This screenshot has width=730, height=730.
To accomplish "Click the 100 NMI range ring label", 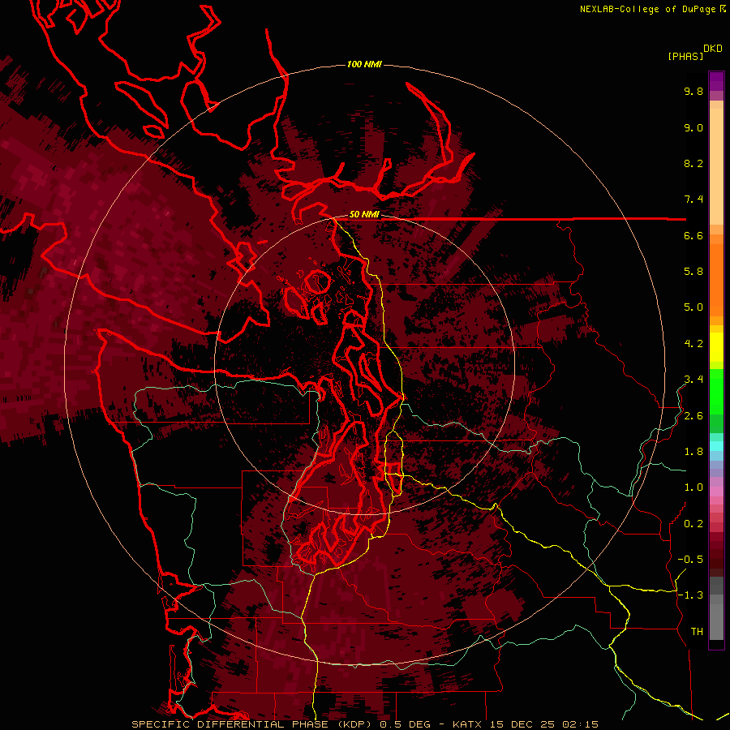I will pos(364,64).
